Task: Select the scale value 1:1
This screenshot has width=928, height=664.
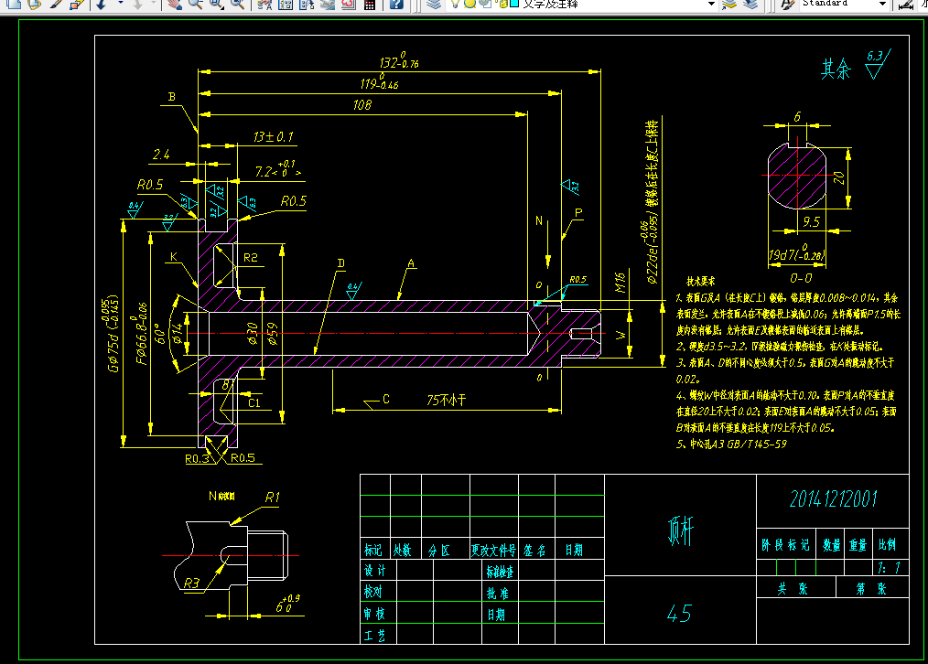Action: tap(889, 568)
